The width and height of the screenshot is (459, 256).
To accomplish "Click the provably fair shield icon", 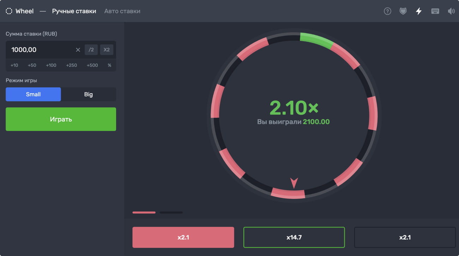I will click(403, 11).
